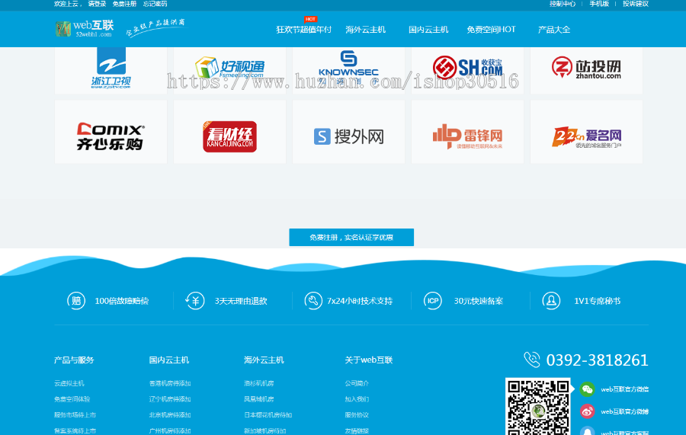Viewport: 686px width, 435px height.
Task: Click 请登录 login link
Action: 97,4
